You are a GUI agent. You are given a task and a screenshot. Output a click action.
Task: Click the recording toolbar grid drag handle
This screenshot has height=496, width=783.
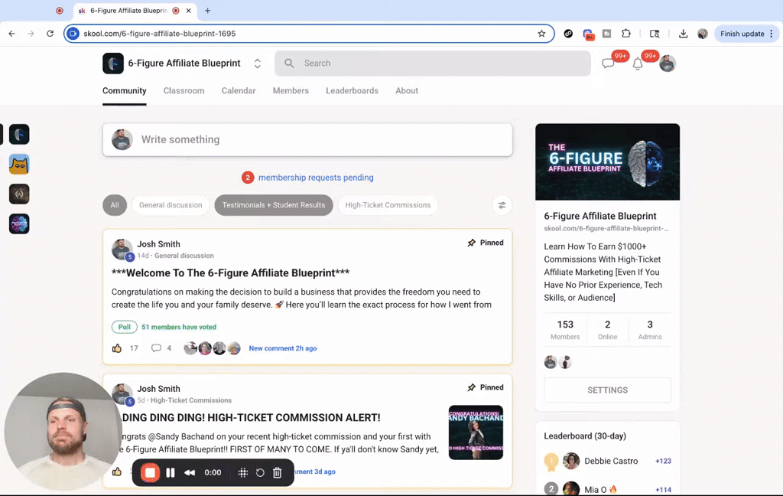tap(242, 472)
